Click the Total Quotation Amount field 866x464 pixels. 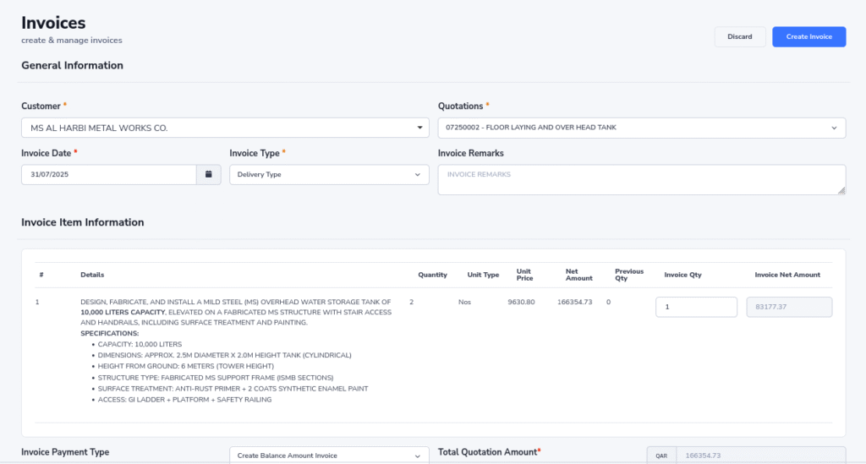760,456
